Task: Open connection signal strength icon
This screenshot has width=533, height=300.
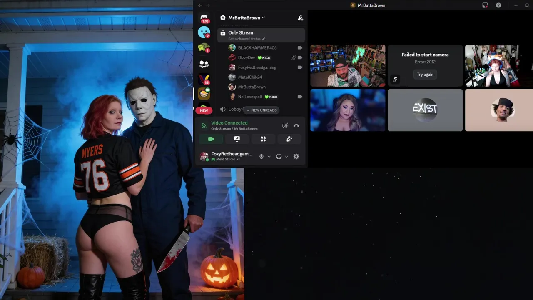Action: (204, 125)
